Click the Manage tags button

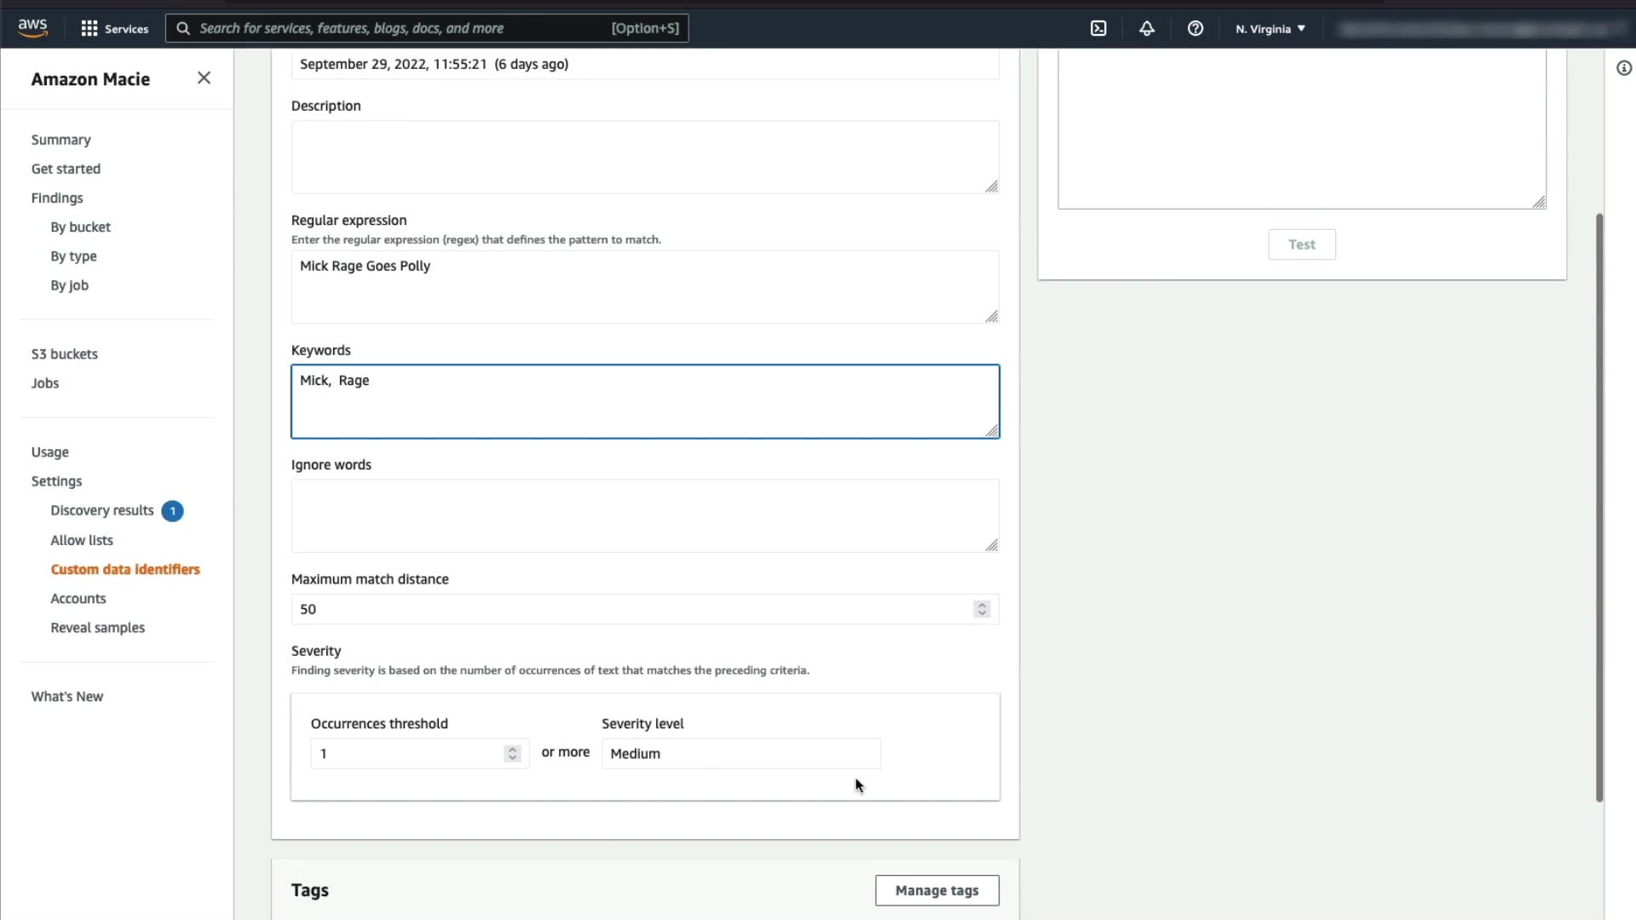(936, 890)
